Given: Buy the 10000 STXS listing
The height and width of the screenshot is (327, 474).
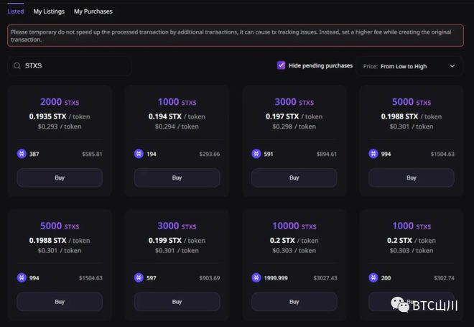Looking at the screenshot, I should [x=294, y=302].
